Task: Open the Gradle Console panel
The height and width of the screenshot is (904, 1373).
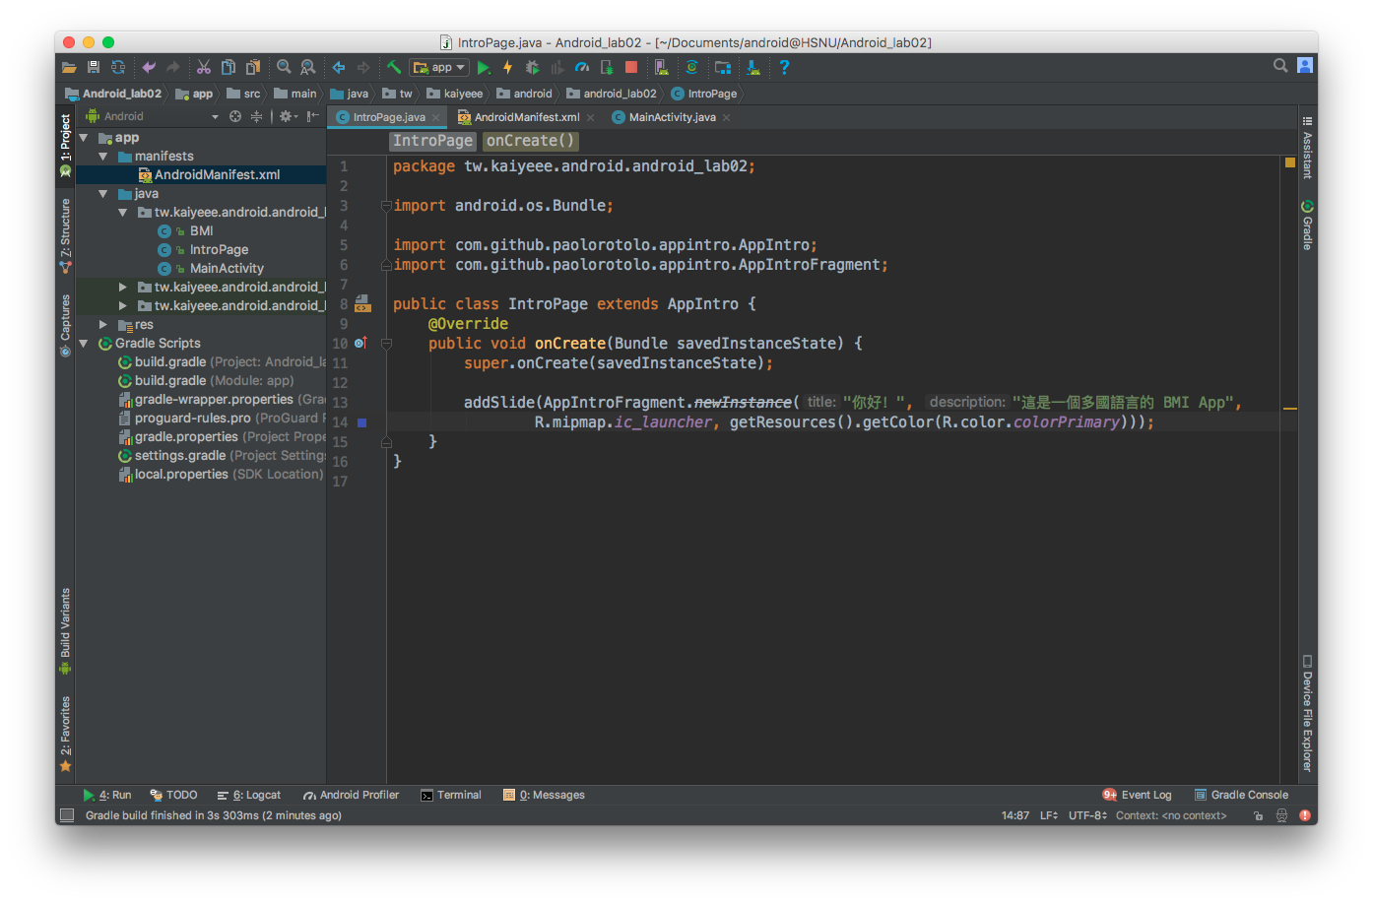Action: pos(1241,795)
